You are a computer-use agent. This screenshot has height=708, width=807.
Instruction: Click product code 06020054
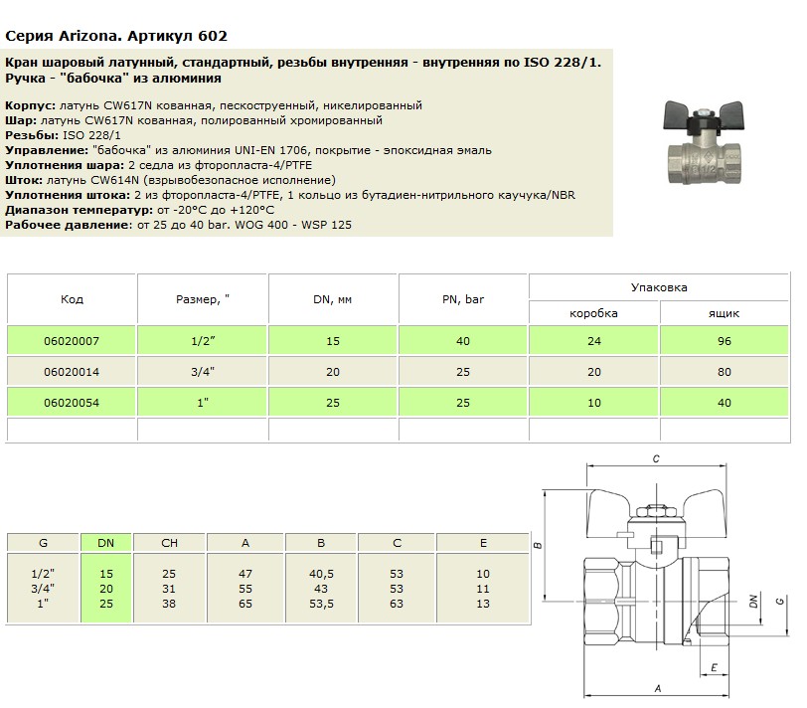72,402
